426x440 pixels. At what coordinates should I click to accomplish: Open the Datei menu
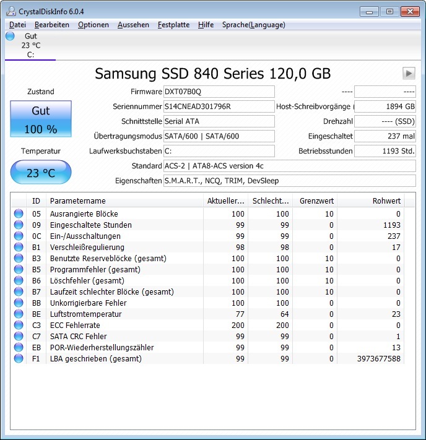pyautogui.click(x=17, y=25)
